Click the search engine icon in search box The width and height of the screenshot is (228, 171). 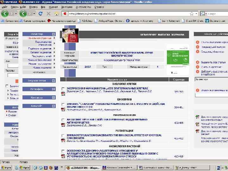tap(203, 14)
